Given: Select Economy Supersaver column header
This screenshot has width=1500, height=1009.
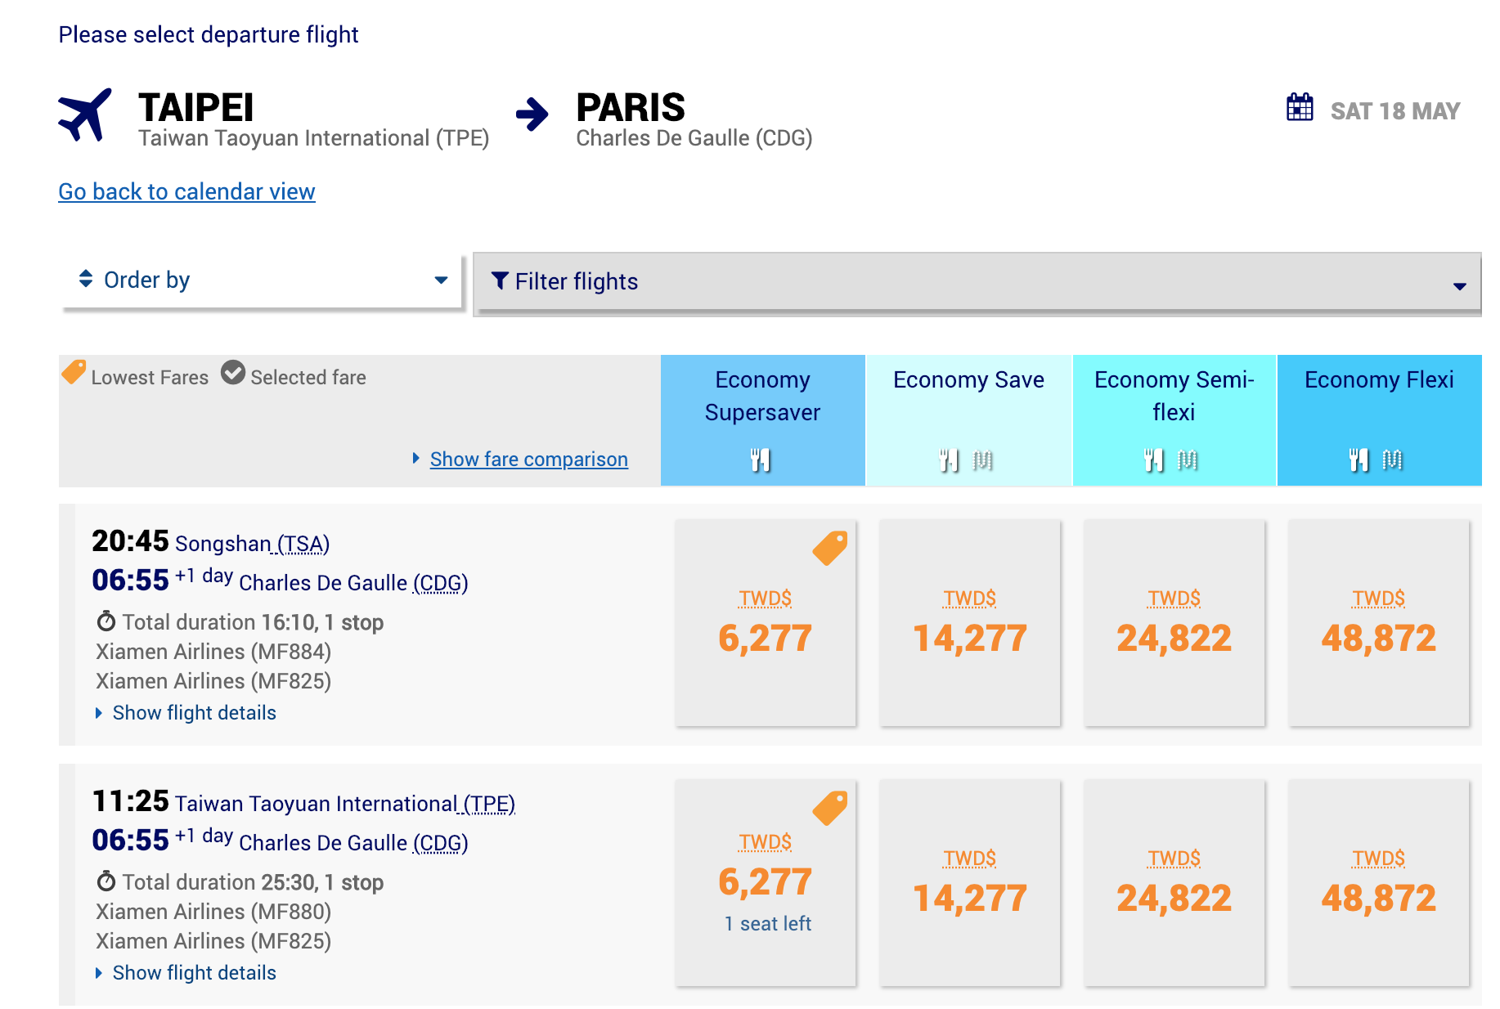Looking at the screenshot, I should point(763,420).
